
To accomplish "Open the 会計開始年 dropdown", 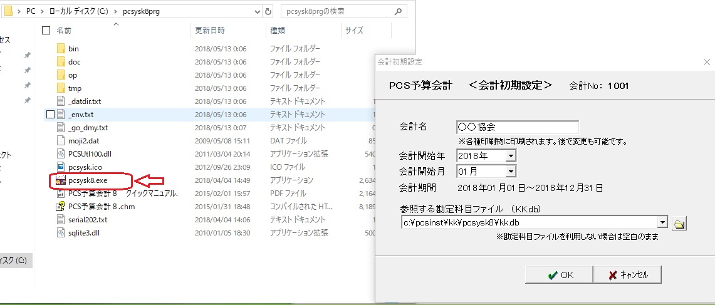I will 511,155.
